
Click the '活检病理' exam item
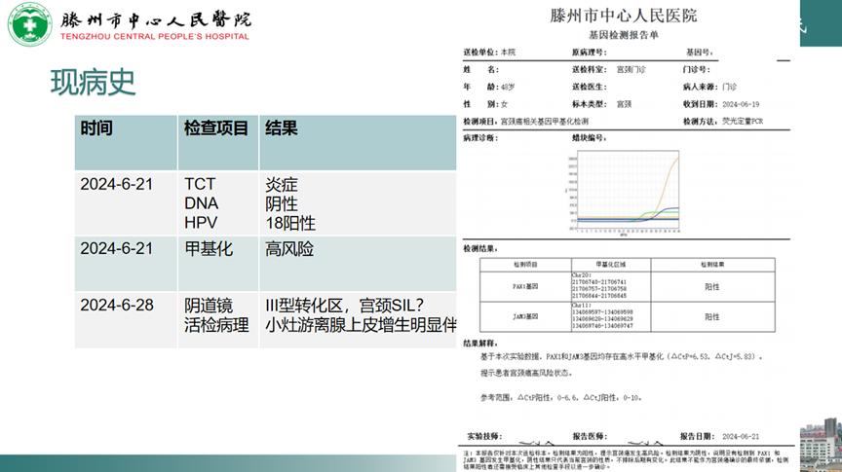click(217, 325)
